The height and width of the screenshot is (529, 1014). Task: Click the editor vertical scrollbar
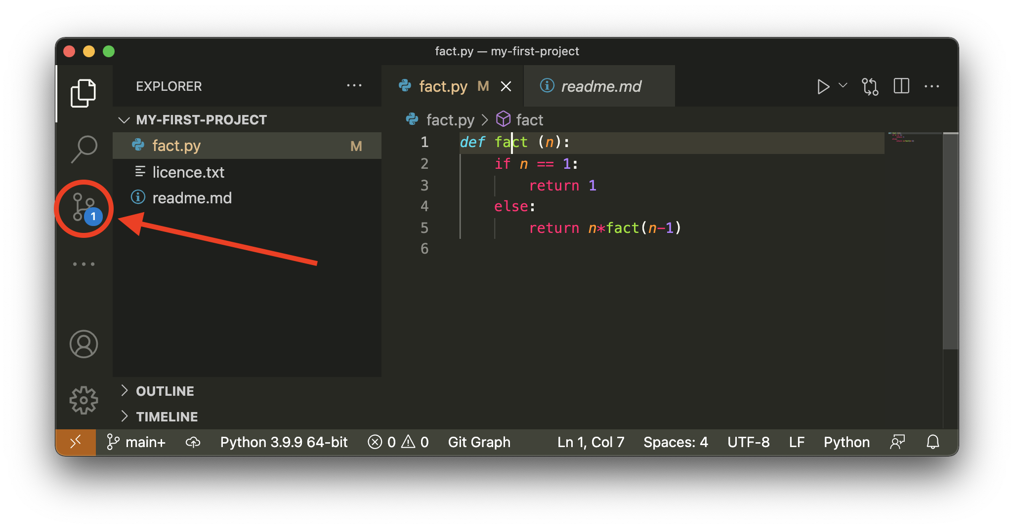coord(950,242)
